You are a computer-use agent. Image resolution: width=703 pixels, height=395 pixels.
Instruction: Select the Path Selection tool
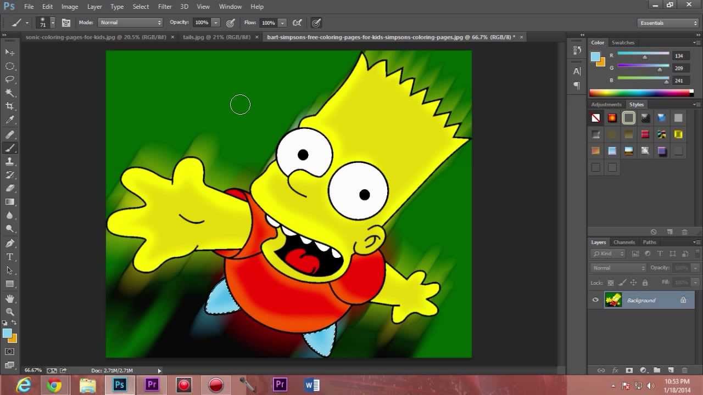pyautogui.click(x=10, y=270)
